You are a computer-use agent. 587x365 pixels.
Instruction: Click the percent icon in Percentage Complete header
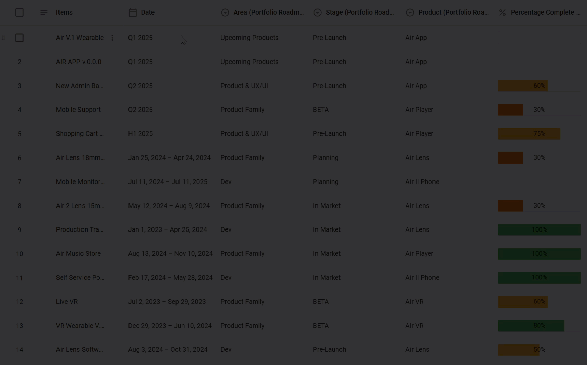point(502,13)
